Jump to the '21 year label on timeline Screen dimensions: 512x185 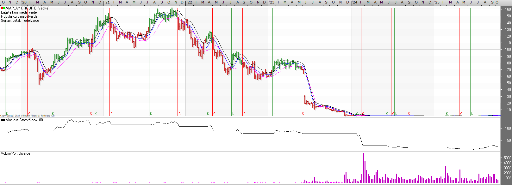107,2
